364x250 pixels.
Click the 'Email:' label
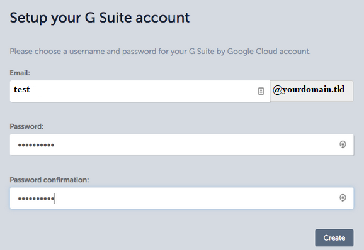(x=20, y=73)
